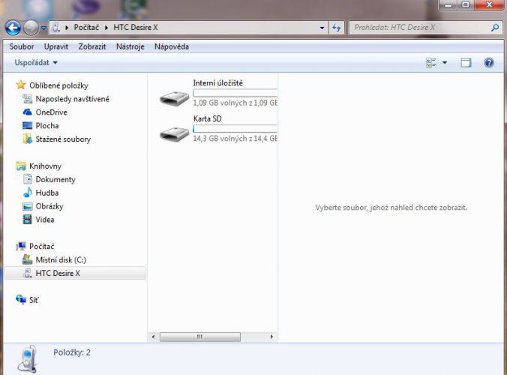Click the Síť network icon
This screenshot has width=507, height=375.
tap(21, 300)
